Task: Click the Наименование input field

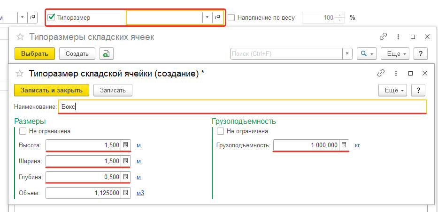Action: click(x=242, y=107)
